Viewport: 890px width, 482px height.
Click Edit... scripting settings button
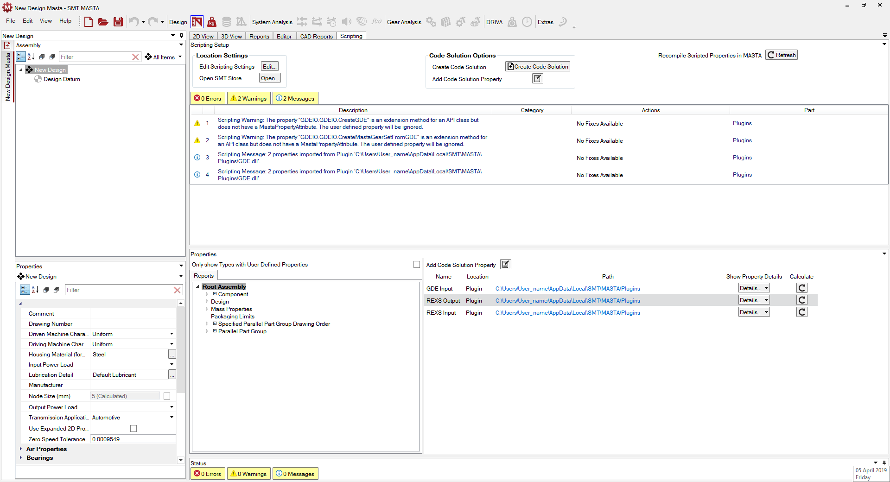pyautogui.click(x=269, y=67)
